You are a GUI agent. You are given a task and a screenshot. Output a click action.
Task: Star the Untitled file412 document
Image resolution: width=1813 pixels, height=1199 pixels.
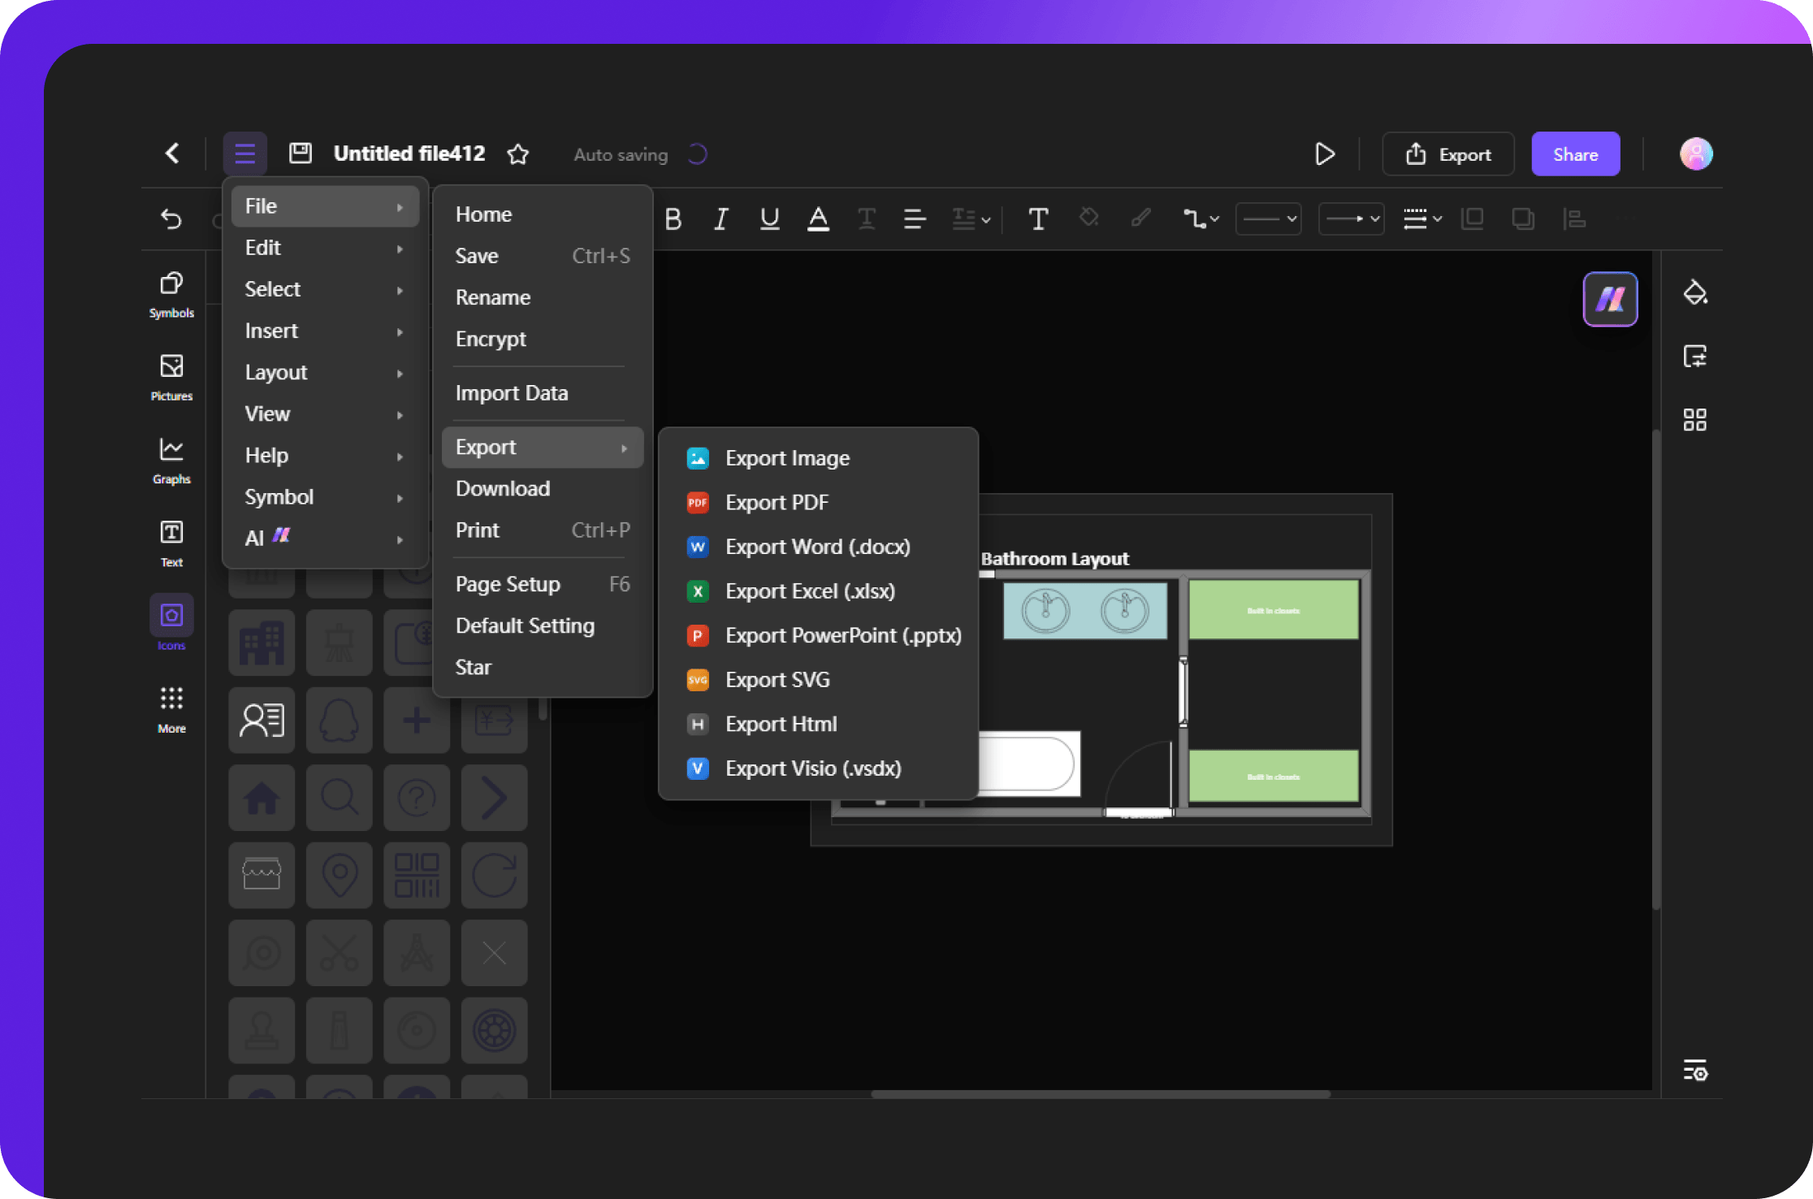pyautogui.click(x=518, y=154)
